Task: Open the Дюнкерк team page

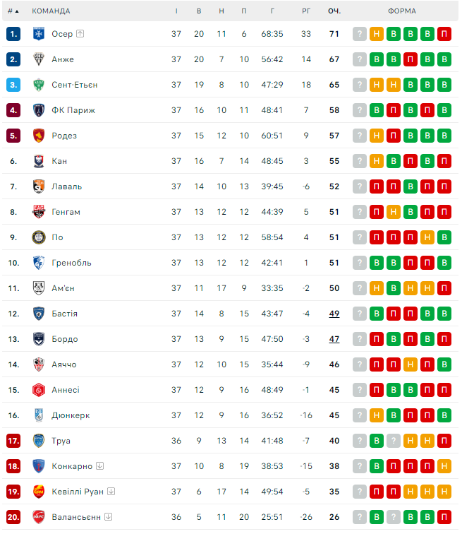Action: click(71, 415)
